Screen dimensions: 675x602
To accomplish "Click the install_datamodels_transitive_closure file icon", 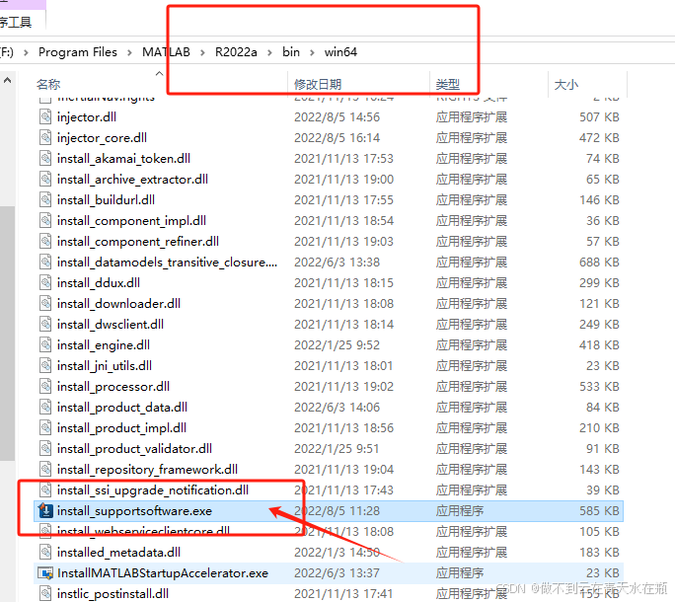I will pos(45,262).
